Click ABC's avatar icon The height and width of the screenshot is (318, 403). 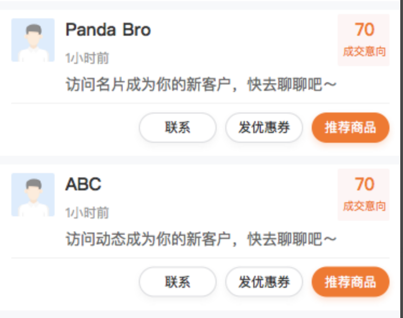point(33,195)
